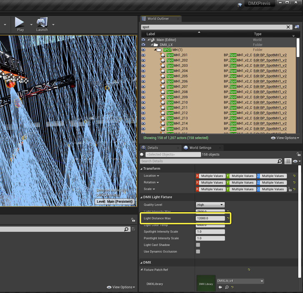Click the lock icon in Details panel
Image resolution: width=303 pixels, height=293 pixels.
(298, 154)
